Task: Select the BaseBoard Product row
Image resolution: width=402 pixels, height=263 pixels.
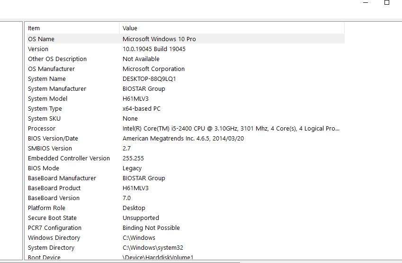Action: pyautogui.click(x=54, y=188)
